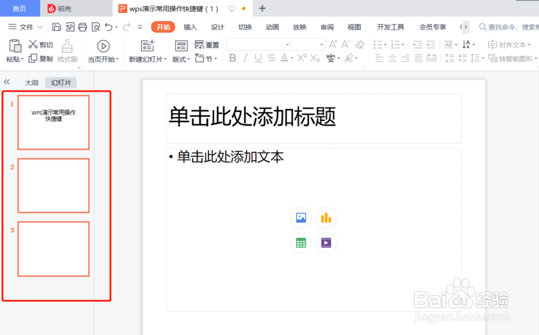Decrease indent level icon
The image size is (539, 335).
(418, 44)
